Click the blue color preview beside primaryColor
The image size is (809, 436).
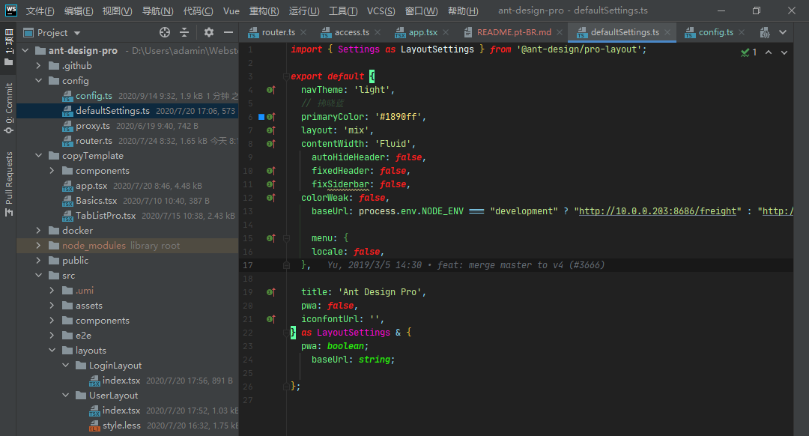click(261, 117)
